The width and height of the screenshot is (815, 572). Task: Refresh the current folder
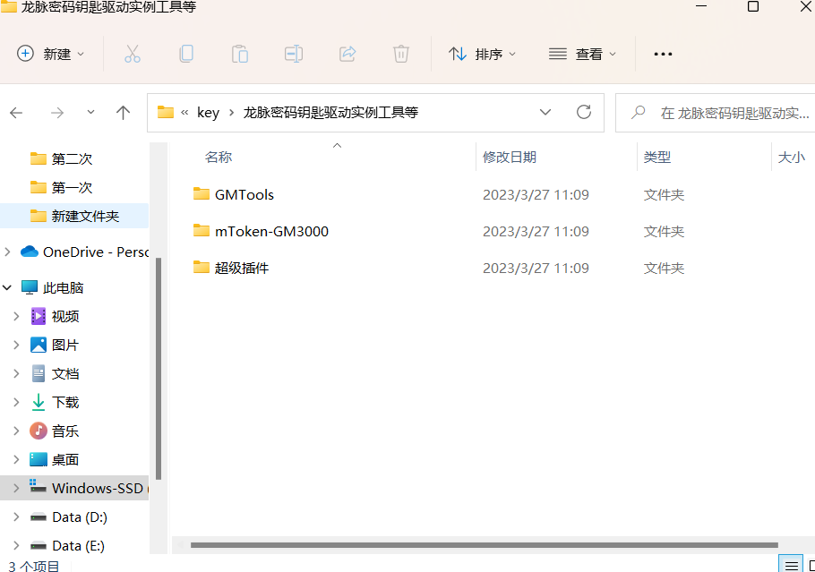(x=584, y=112)
